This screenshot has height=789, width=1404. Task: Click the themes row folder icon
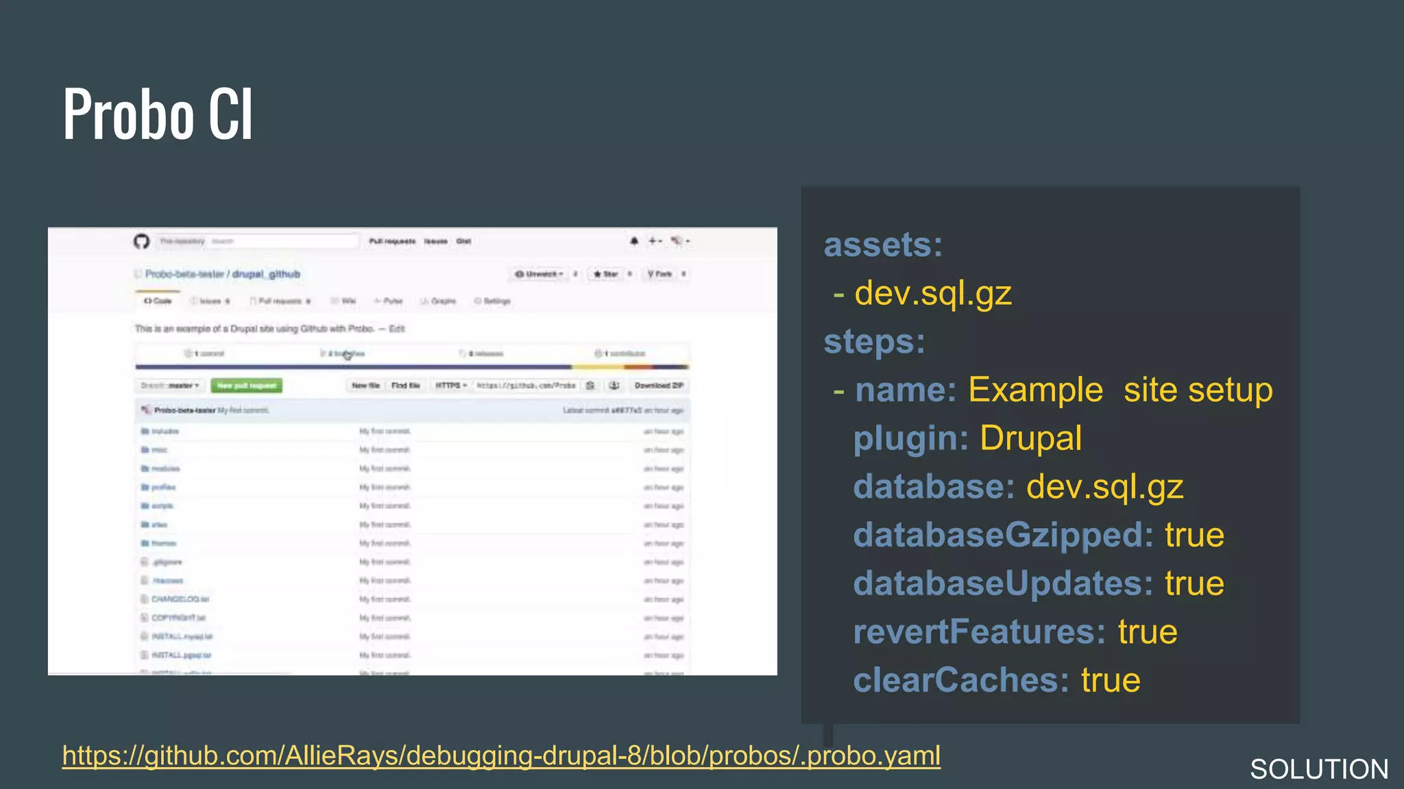coord(145,543)
